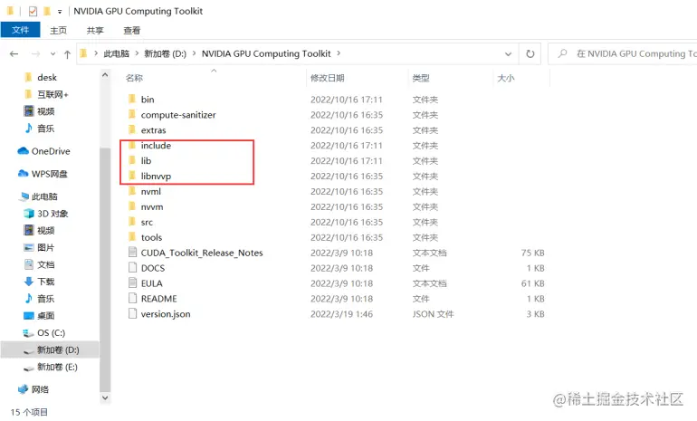
Task: Select the version.json file icon
Action: pos(132,313)
